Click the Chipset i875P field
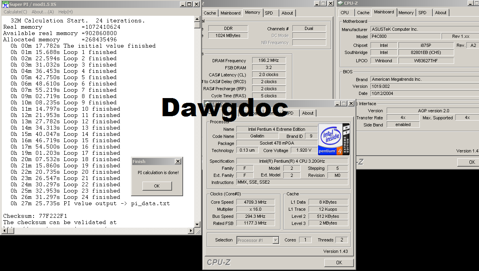479x271 pixels. (x=426, y=45)
